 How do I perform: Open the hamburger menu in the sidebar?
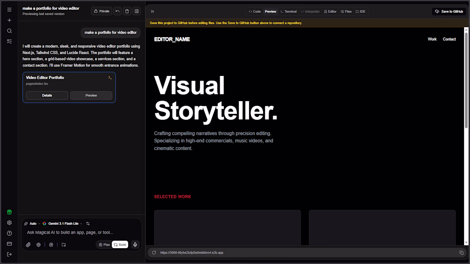[x=9, y=9]
